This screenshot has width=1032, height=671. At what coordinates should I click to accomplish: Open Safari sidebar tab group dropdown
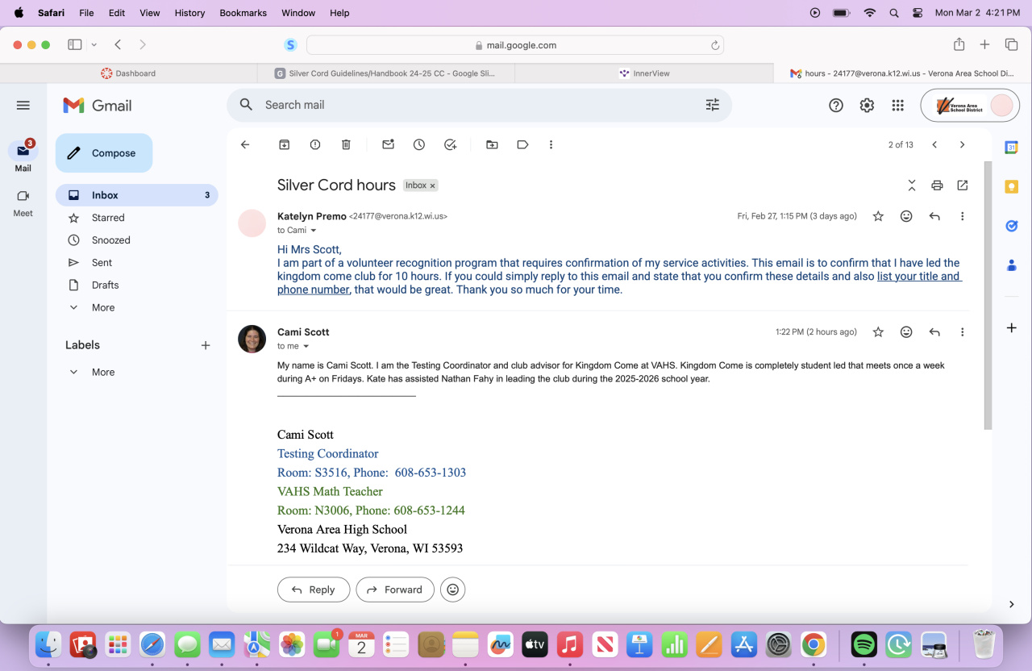tap(94, 45)
